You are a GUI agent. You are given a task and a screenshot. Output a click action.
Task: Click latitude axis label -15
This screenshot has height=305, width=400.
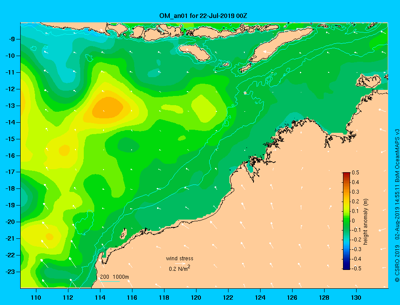(x=10, y=139)
